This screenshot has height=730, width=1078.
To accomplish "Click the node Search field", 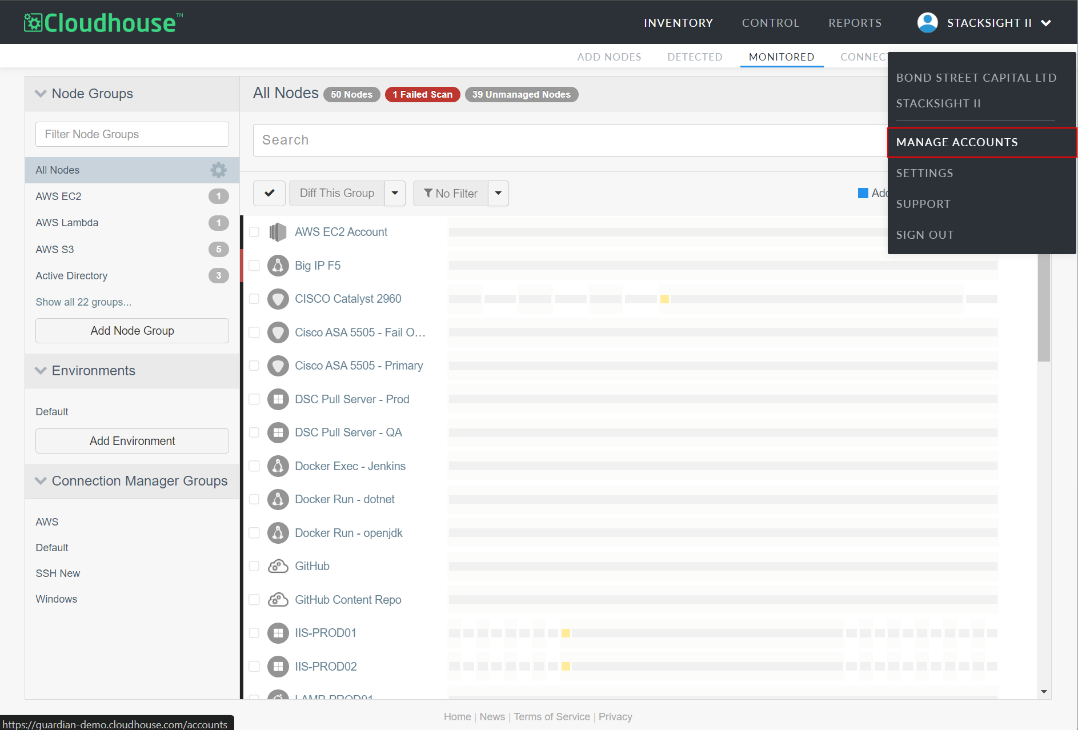I will click(570, 140).
